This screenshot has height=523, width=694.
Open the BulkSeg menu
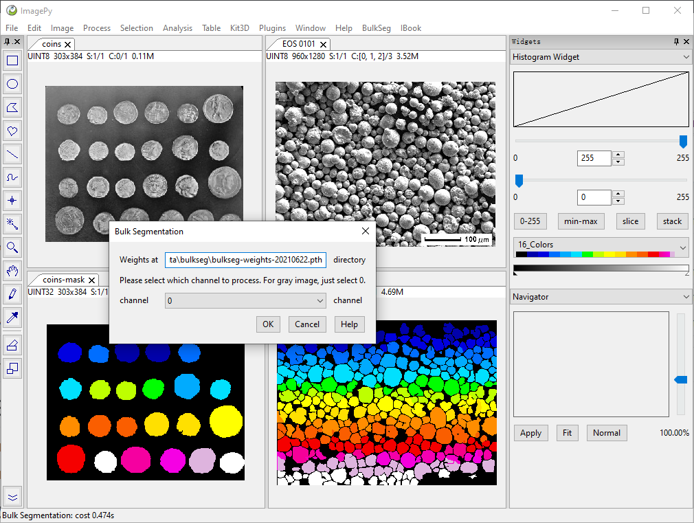point(377,28)
